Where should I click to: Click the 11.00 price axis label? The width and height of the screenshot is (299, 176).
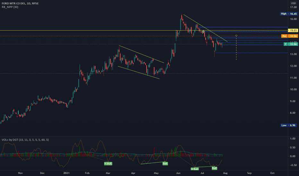pos(293,78)
